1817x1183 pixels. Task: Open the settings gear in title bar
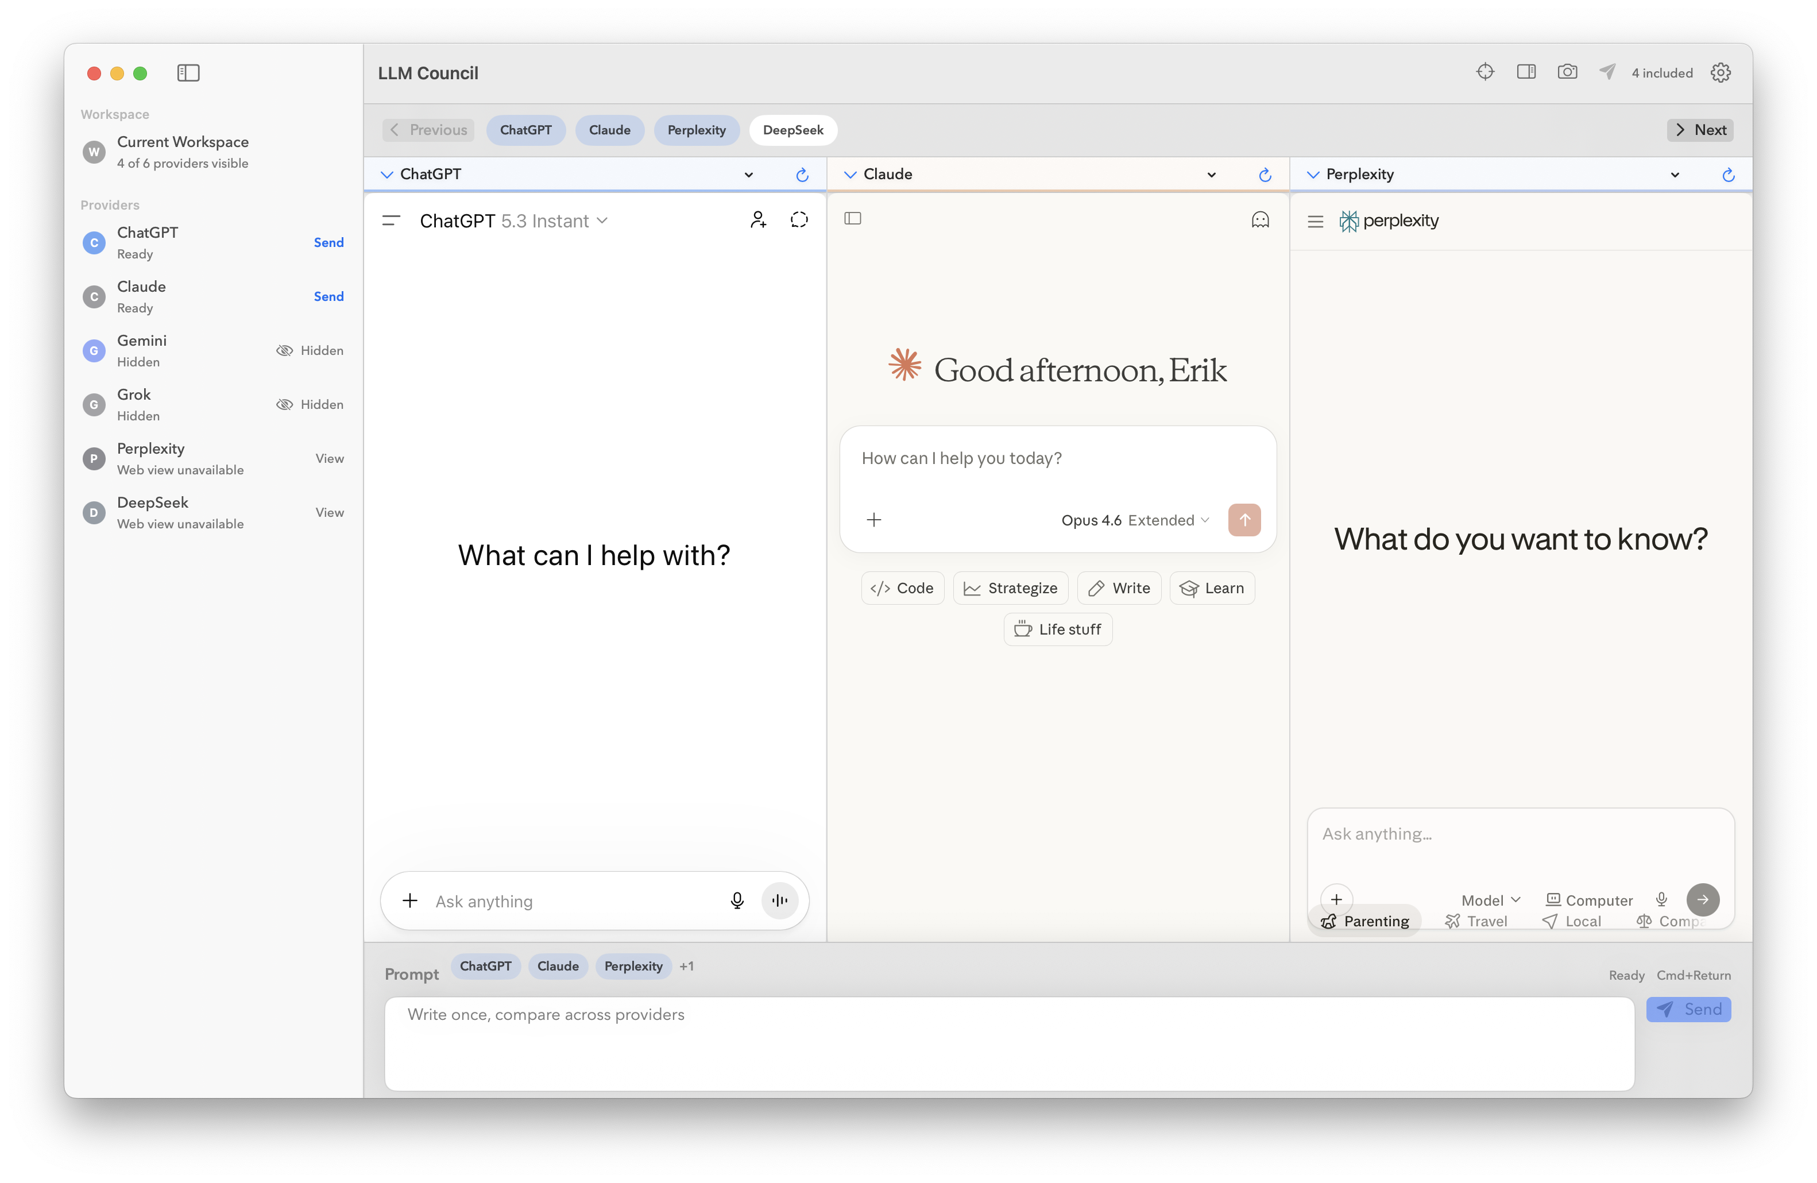[x=1720, y=72]
